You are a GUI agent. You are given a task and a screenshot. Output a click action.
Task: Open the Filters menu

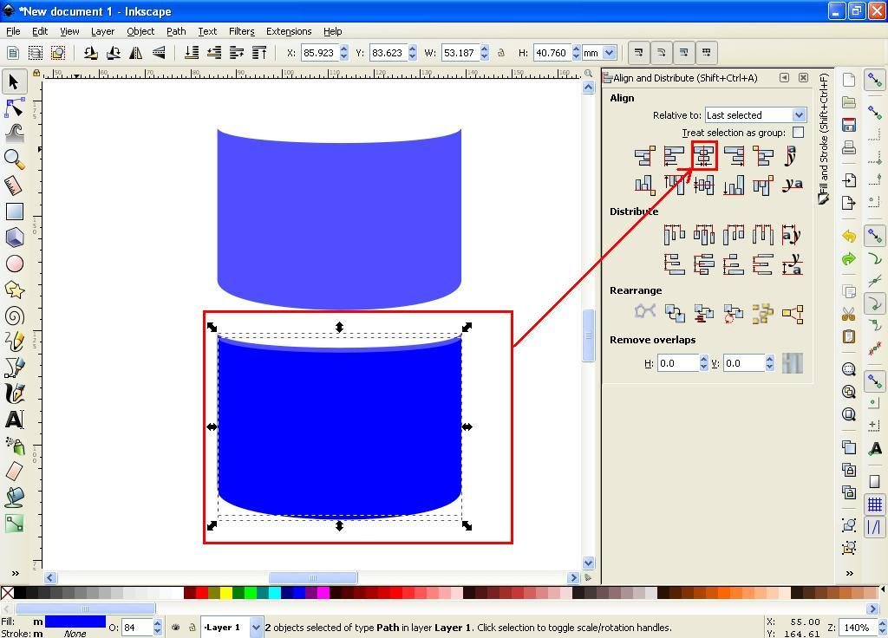coord(242,31)
